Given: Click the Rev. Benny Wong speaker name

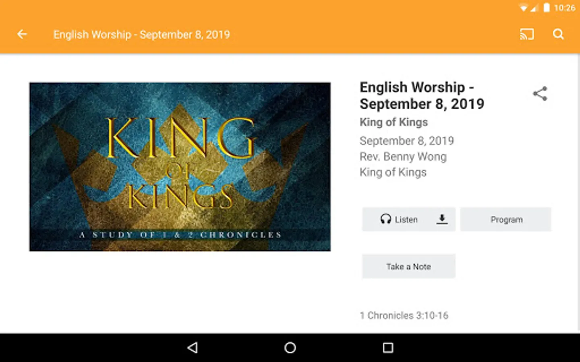Looking at the screenshot, I should pos(403,156).
